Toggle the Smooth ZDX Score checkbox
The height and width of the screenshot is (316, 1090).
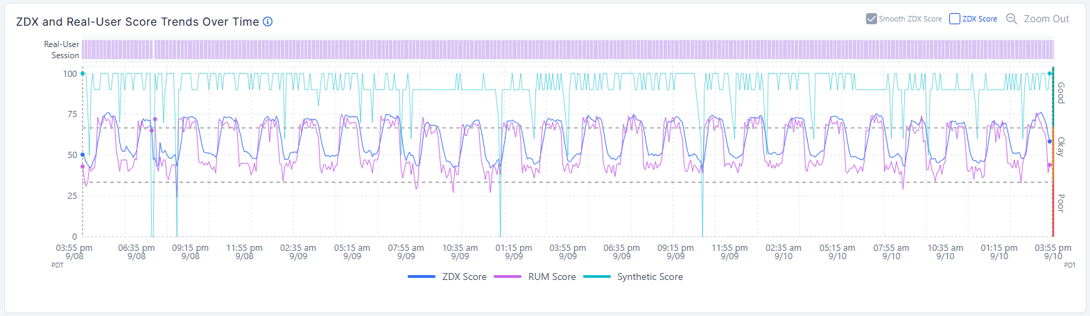pos(872,19)
